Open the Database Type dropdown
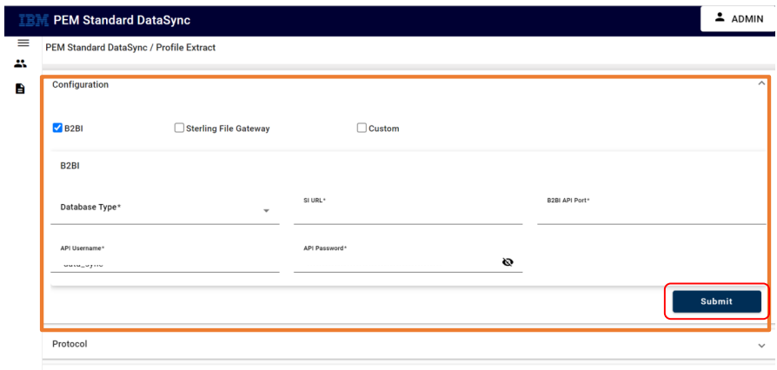Screen dimensions: 777x370 [165, 209]
